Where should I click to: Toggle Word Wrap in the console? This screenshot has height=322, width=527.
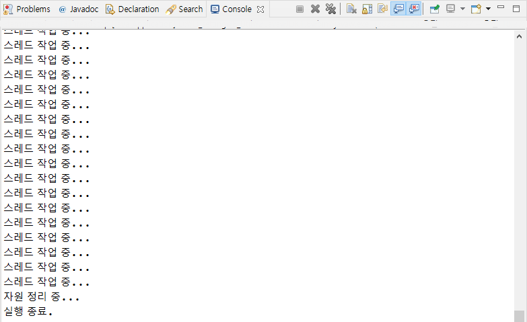382,9
